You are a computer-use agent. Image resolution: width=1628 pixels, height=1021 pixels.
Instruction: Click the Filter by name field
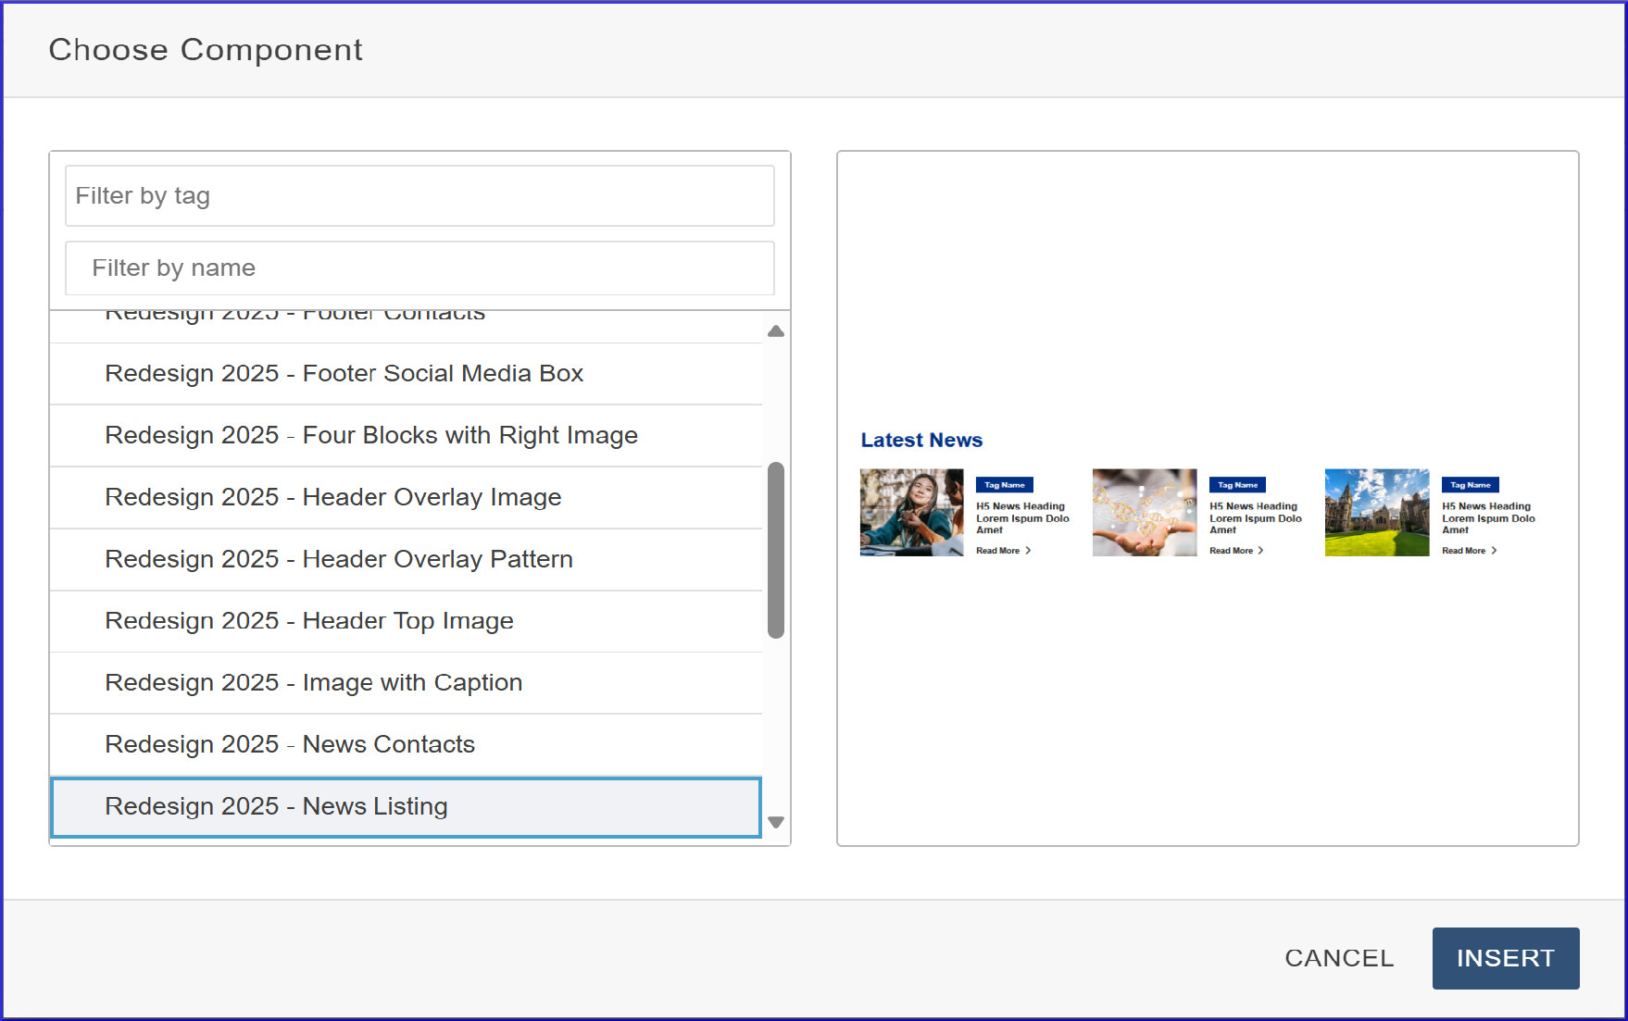420,268
